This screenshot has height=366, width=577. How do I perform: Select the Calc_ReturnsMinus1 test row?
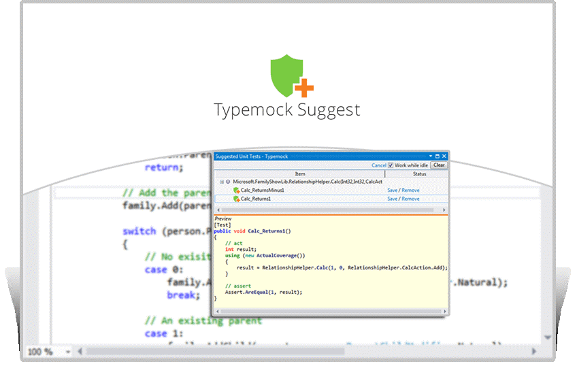click(331, 190)
